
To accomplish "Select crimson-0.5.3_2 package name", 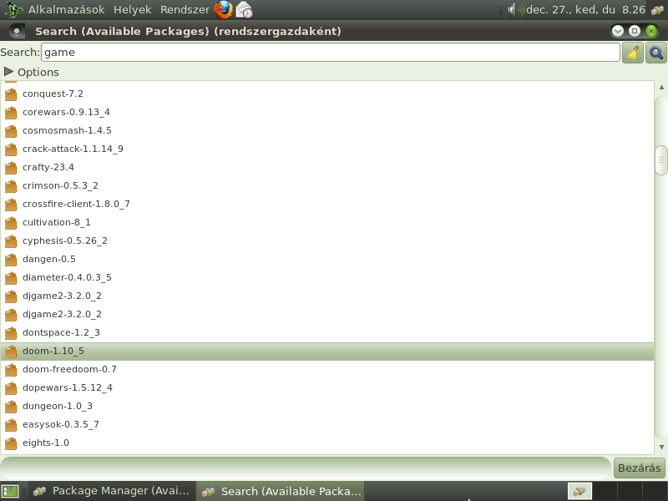I will 60,185.
